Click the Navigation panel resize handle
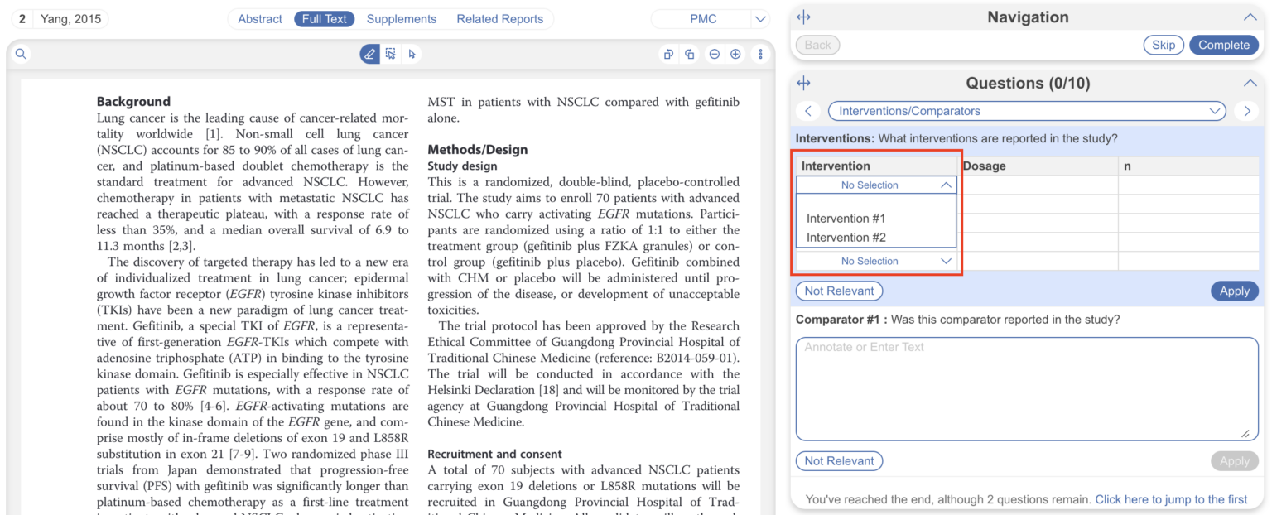The height and width of the screenshot is (515, 1272). coord(802,16)
